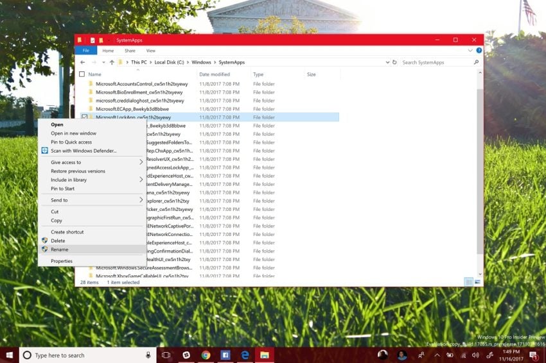Sort by Size column header

[312, 74]
